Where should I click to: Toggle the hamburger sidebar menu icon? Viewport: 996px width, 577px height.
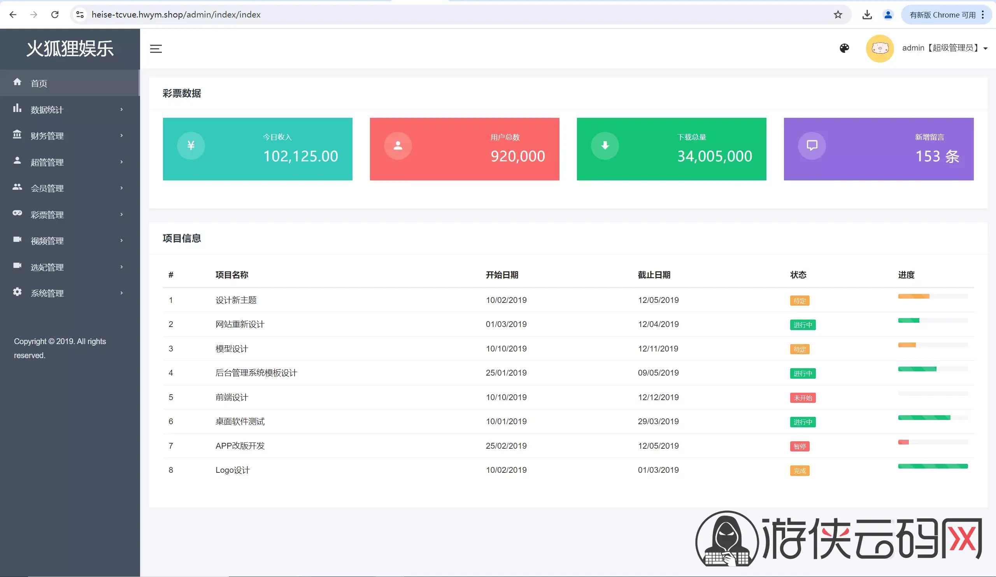(x=156, y=49)
